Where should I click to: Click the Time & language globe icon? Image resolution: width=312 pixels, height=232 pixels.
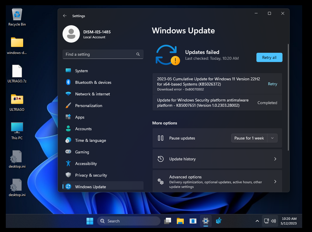pyautogui.click(x=68, y=140)
